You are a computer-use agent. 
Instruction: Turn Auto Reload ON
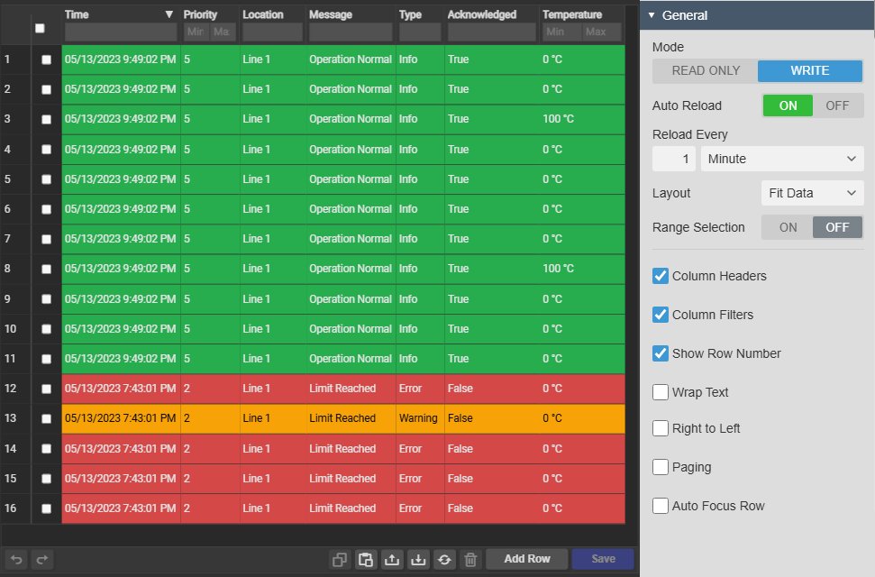click(788, 105)
